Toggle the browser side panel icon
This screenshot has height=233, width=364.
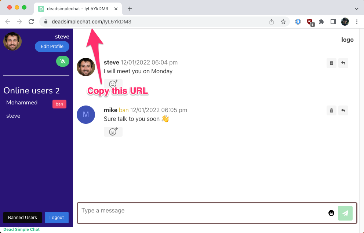(x=333, y=22)
